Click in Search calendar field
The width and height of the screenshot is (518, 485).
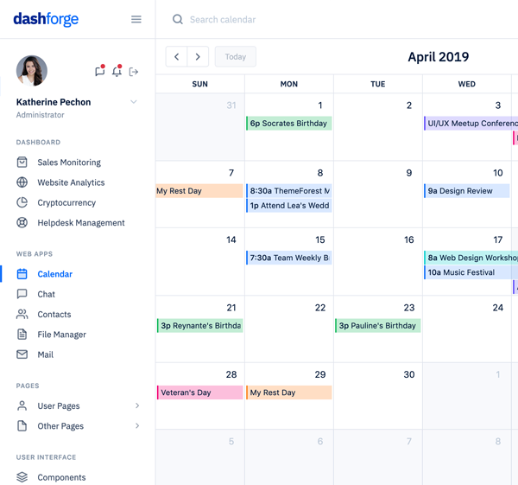point(259,19)
